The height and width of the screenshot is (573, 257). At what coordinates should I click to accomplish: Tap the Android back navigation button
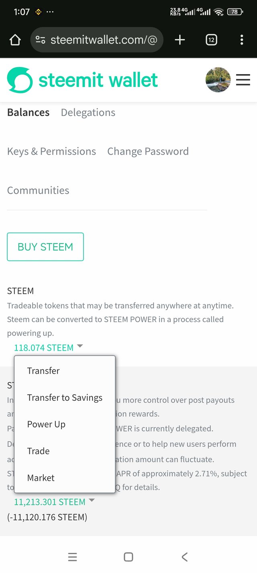pos(184,557)
